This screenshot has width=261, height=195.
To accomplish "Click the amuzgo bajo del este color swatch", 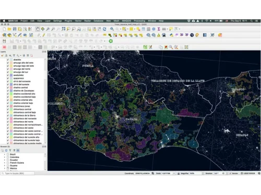I will (11, 66).
